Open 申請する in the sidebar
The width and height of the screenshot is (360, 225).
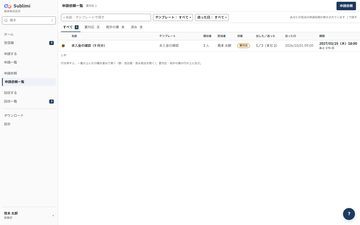pyautogui.click(x=29, y=54)
